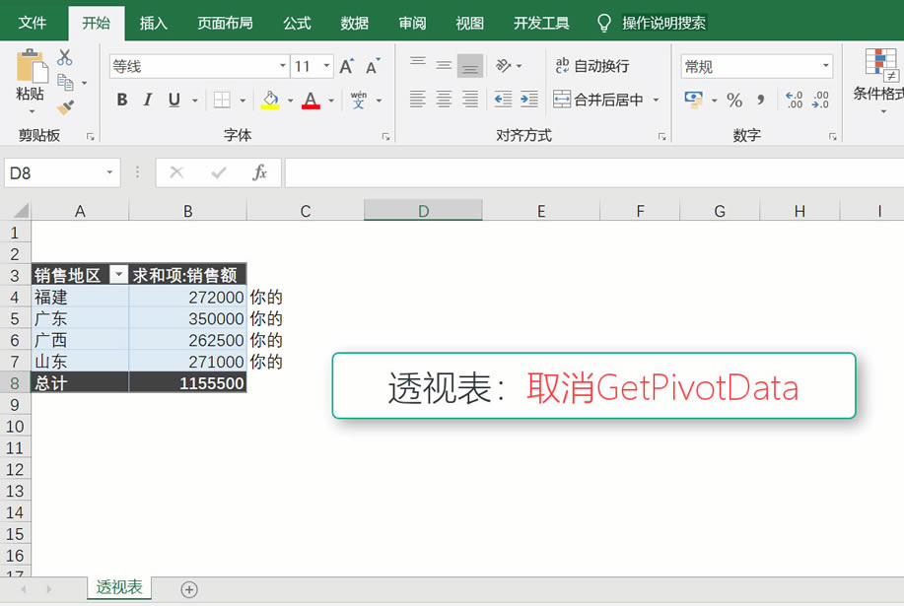The image size is (904, 606).
Task: Toggle center alignment
Action: 444,100
